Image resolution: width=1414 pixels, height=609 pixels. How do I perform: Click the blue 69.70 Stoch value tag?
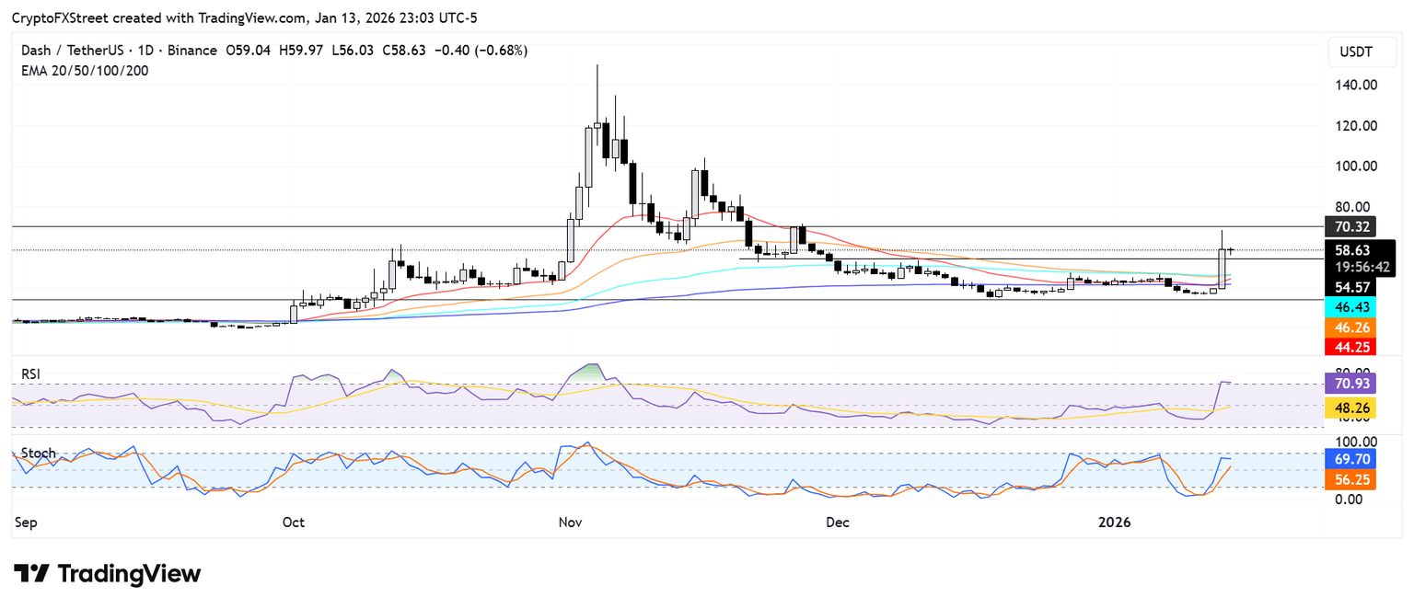[1351, 457]
